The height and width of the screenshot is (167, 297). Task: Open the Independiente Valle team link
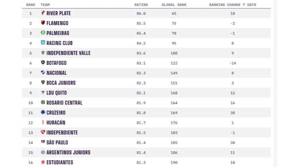68,53
